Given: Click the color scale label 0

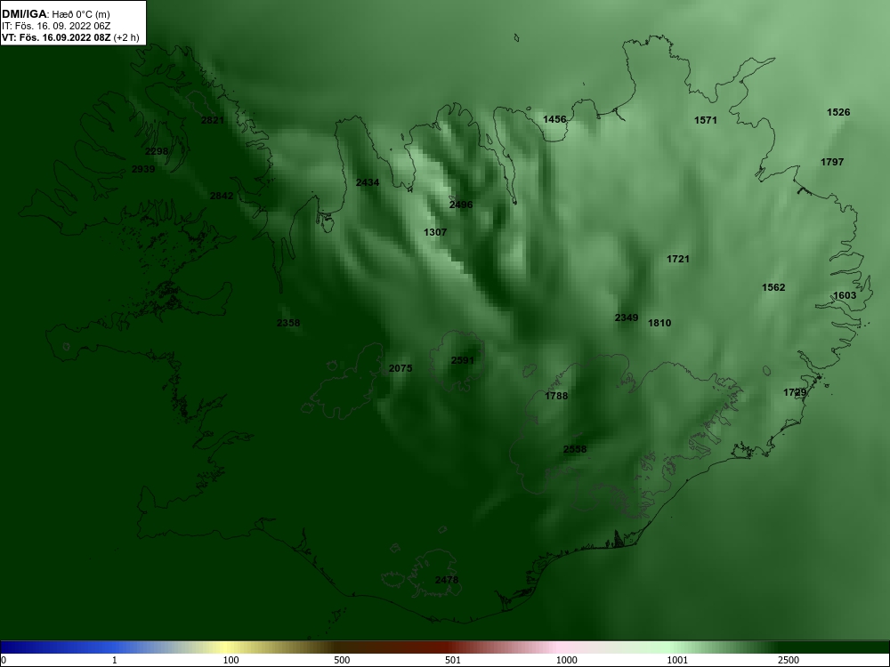Looking at the screenshot, I should [x=4, y=660].
